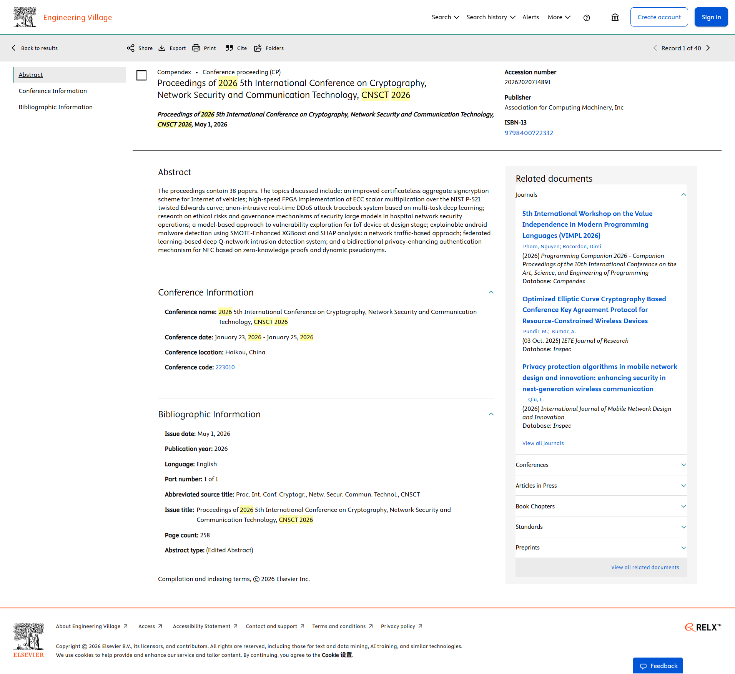Image resolution: width=735 pixels, height=674 pixels.
Task: Open Terms and conditions footer link
Action: pyautogui.click(x=339, y=626)
